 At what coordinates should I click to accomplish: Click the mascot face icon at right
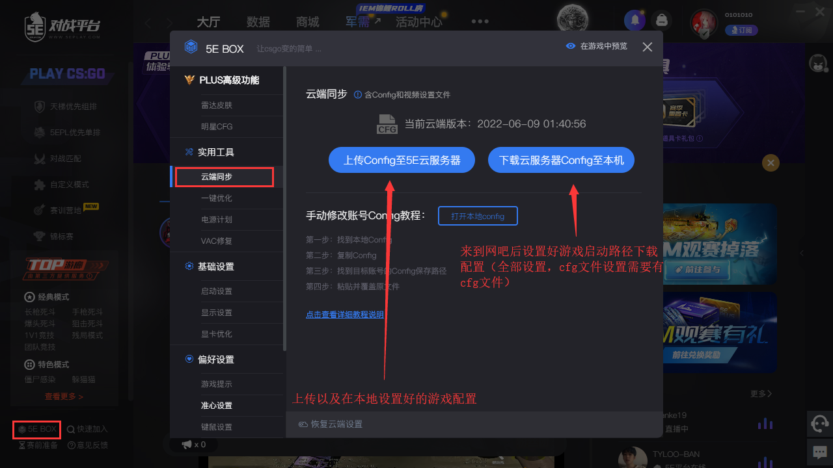818,64
